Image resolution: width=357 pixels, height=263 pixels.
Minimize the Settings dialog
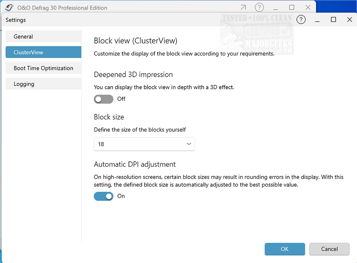(317, 20)
